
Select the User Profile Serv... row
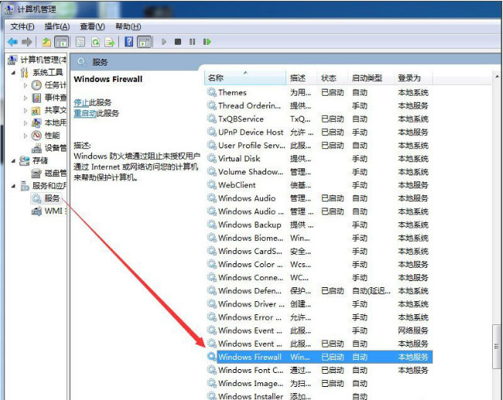coord(319,145)
